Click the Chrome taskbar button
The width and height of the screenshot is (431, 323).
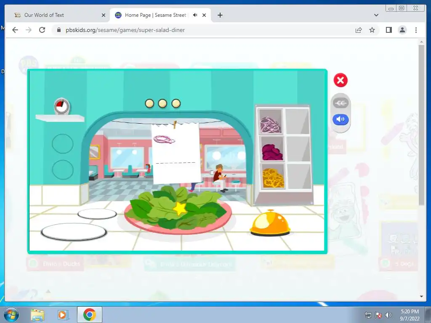pos(90,315)
